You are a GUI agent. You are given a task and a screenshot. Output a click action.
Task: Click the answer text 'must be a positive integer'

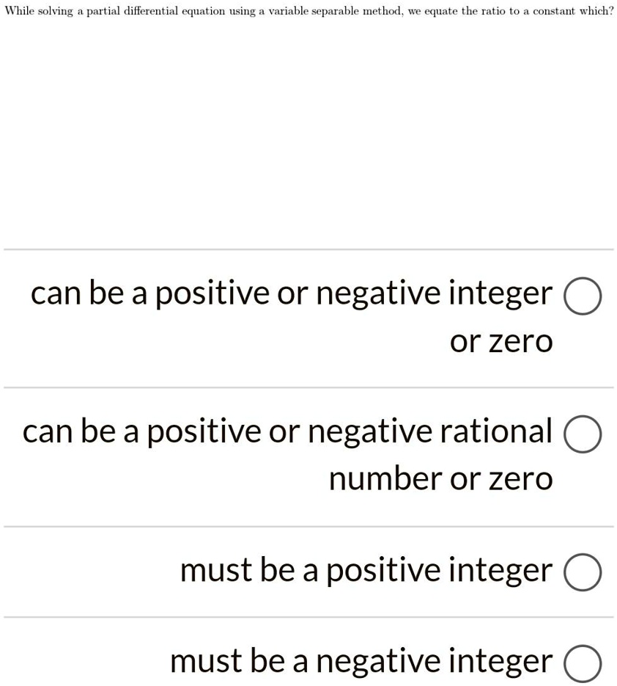pos(365,570)
